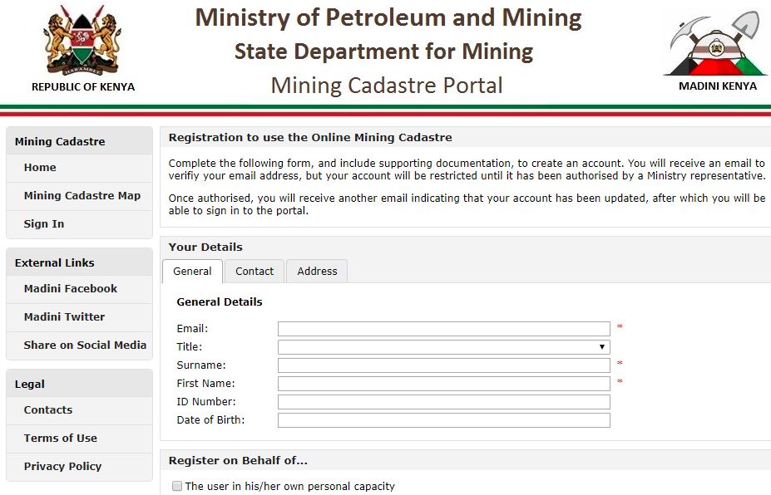Switch to the Address tab
Screen dimensions: 771x495
coord(317,272)
